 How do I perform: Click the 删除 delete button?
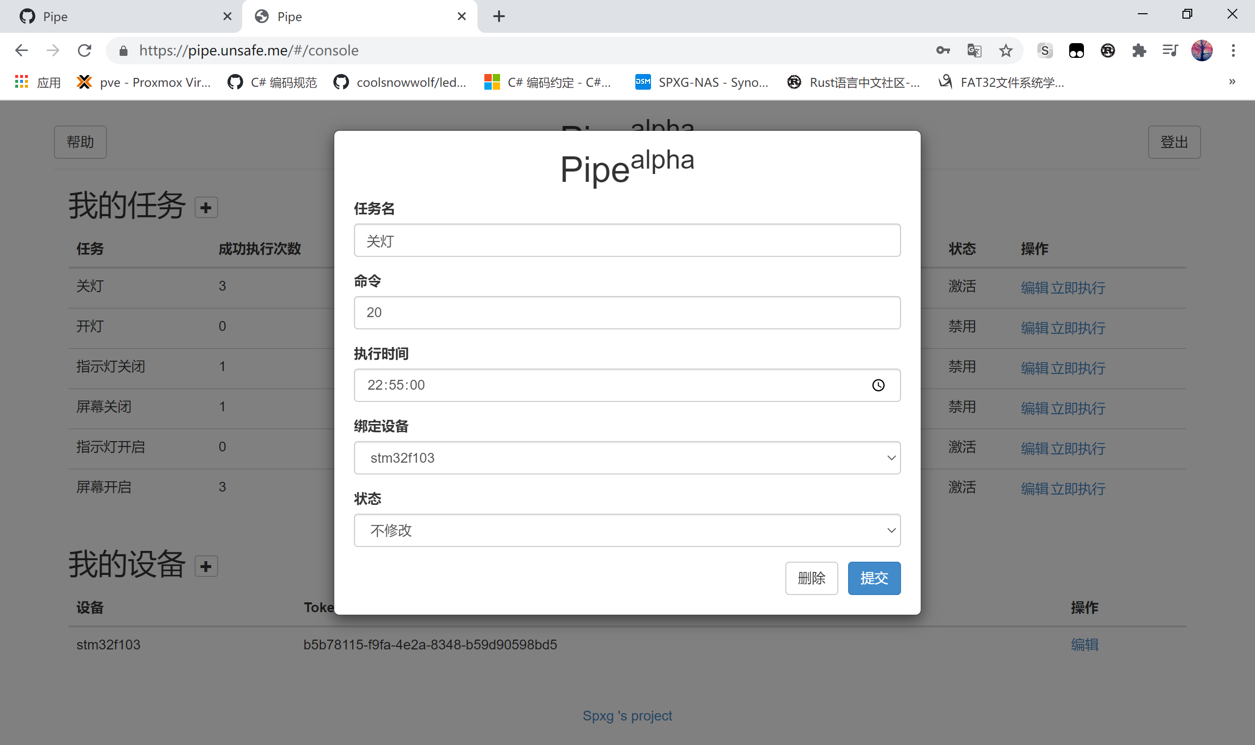(811, 578)
